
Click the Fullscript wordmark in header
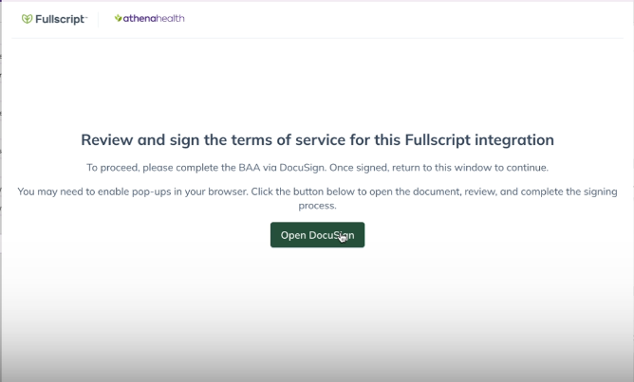tap(60, 19)
